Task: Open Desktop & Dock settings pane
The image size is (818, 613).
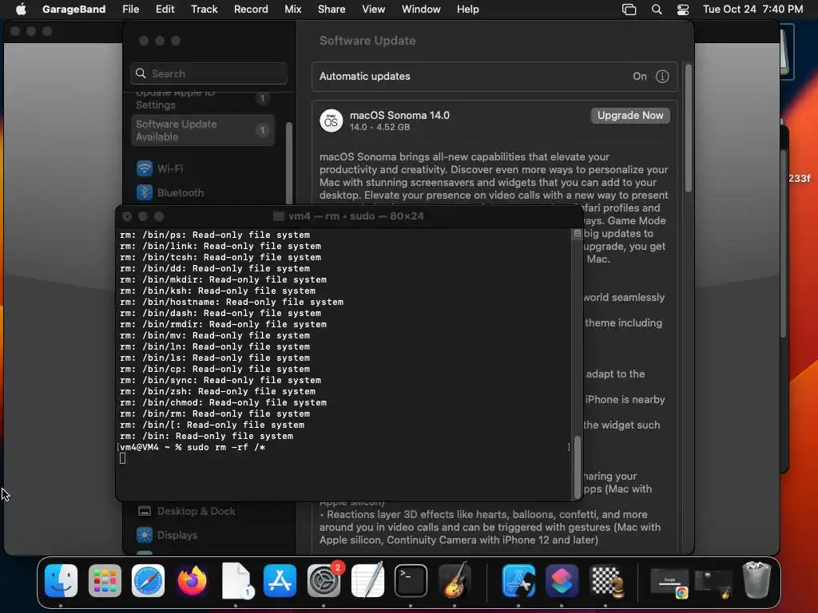Action: (x=186, y=511)
